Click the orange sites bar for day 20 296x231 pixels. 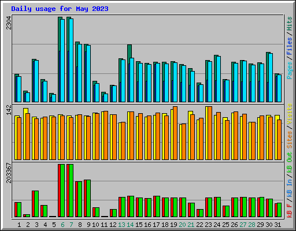pos(184,141)
